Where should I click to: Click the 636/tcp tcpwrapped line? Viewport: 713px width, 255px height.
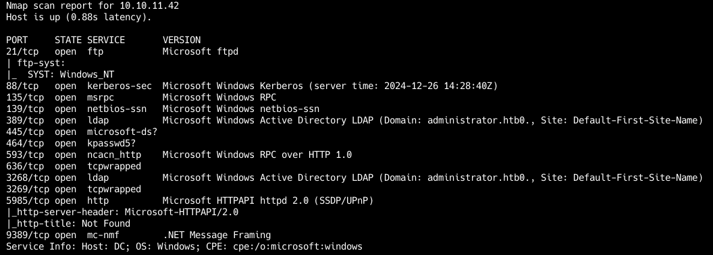pyautogui.click(x=73, y=167)
